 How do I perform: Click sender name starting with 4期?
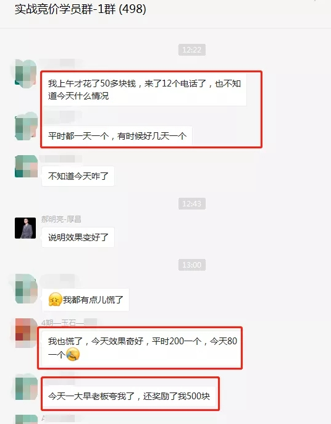[69, 323]
